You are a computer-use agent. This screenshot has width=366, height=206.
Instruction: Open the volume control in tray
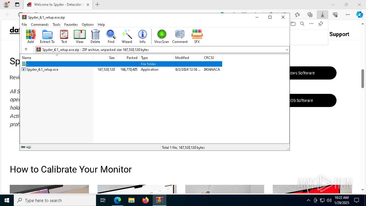click(x=329, y=200)
